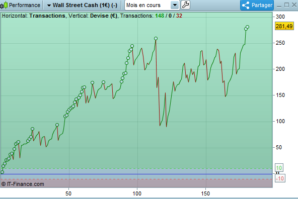Image resolution: width=298 pixels, height=199 pixels.
Task: Click the IT-Finance.com copyright link
Action: point(23,184)
